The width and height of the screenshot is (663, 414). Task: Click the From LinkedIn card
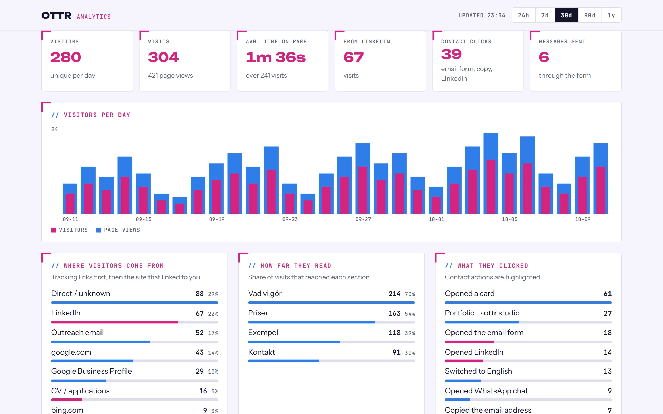pos(380,61)
